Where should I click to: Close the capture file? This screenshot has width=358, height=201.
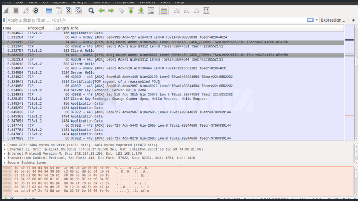click(69, 11)
